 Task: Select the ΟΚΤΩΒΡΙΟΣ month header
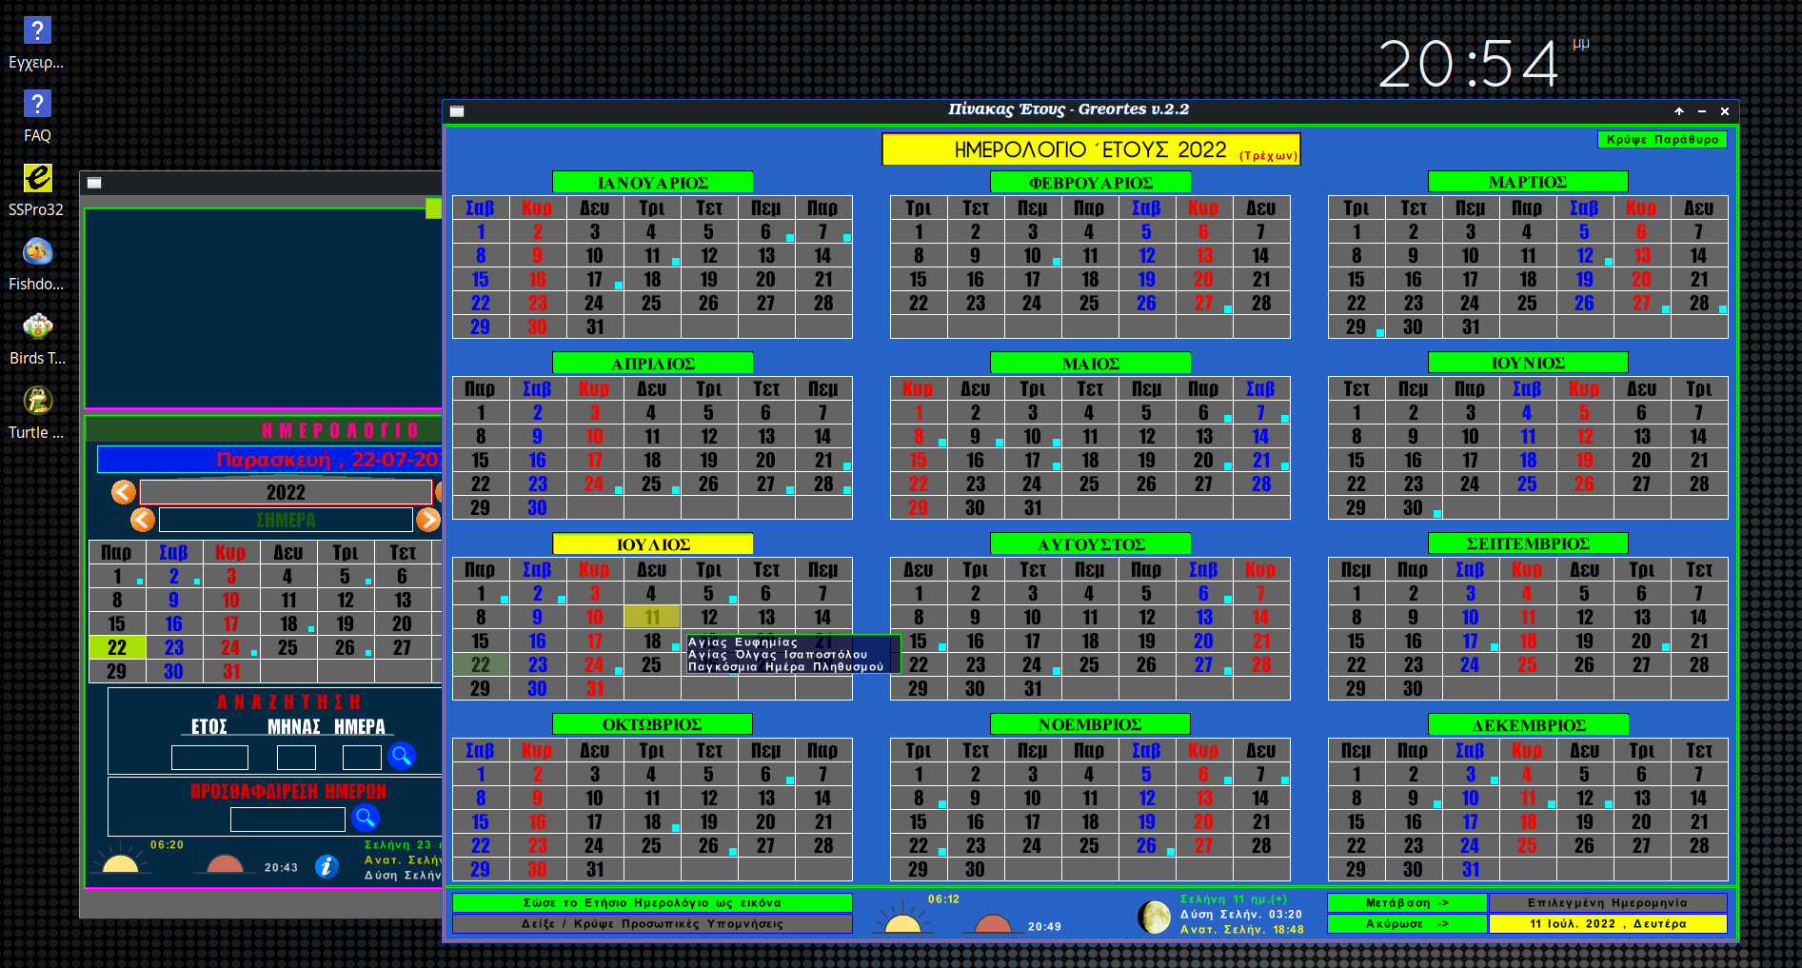[x=652, y=724]
